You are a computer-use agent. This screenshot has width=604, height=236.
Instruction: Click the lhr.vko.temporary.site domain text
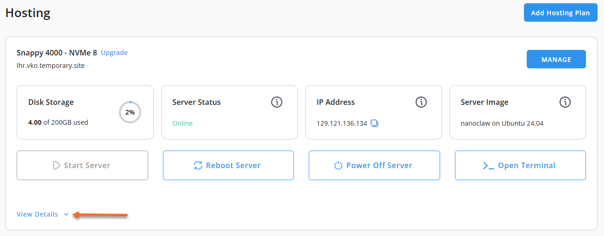click(50, 66)
